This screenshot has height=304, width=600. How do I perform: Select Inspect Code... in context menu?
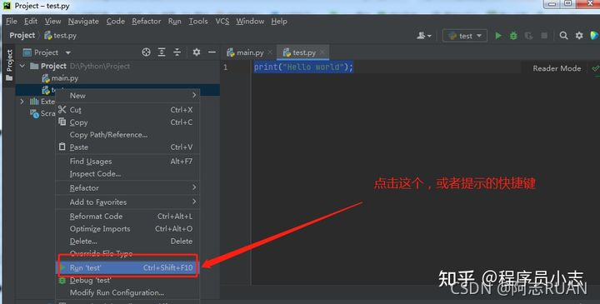127,173
